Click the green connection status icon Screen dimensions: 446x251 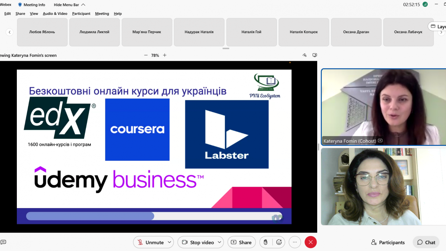(425, 5)
